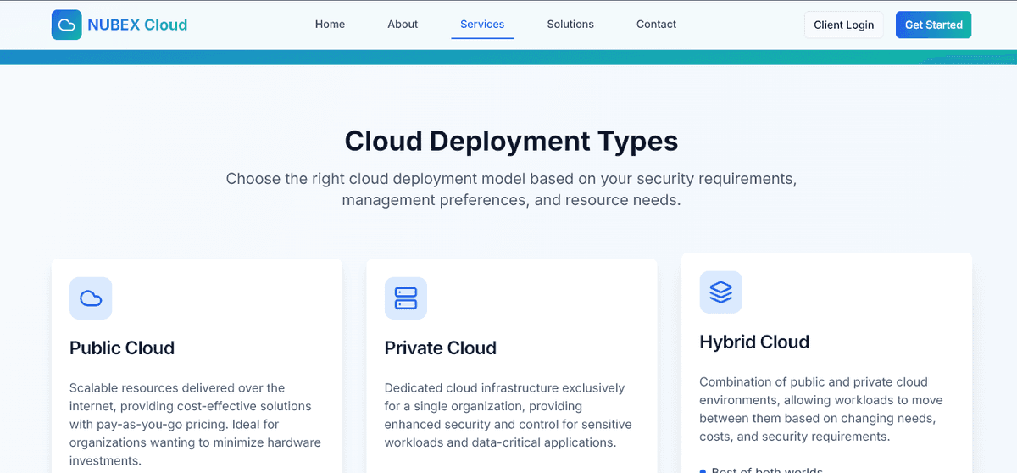
Task: Click the NUBEX cloud logo icon
Action: pyautogui.click(x=66, y=25)
